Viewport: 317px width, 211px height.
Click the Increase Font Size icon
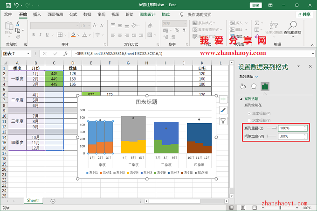pos(95,26)
